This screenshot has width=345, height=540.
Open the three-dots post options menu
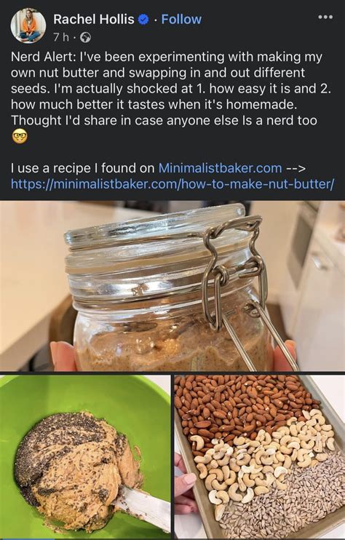tap(325, 17)
